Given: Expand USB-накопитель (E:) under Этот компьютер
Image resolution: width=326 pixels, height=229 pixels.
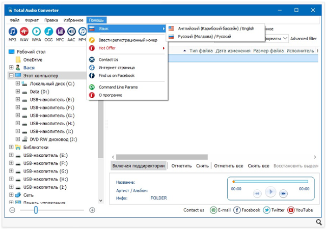Looking at the screenshot, I should click(18, 99).
